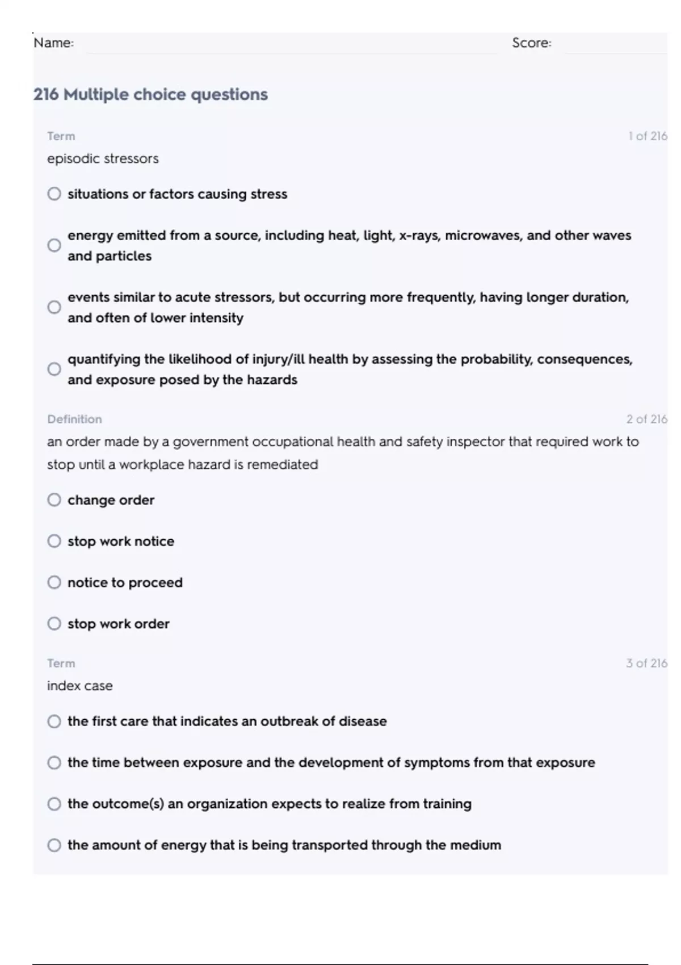This screenshot has width=681, height=965.
Task: Click the 'index case' term text
Action: tap(80, 686)
